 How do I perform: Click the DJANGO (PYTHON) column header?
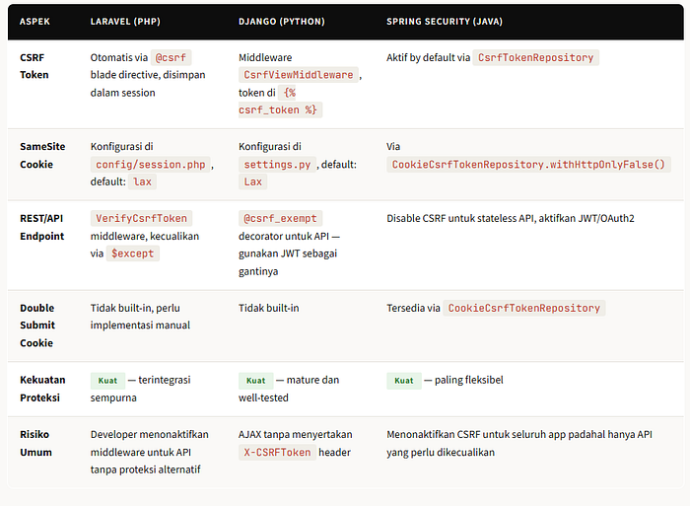click(x=282, y=22)
